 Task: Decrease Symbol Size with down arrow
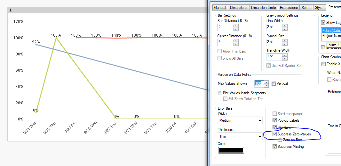tap(284, 44)
